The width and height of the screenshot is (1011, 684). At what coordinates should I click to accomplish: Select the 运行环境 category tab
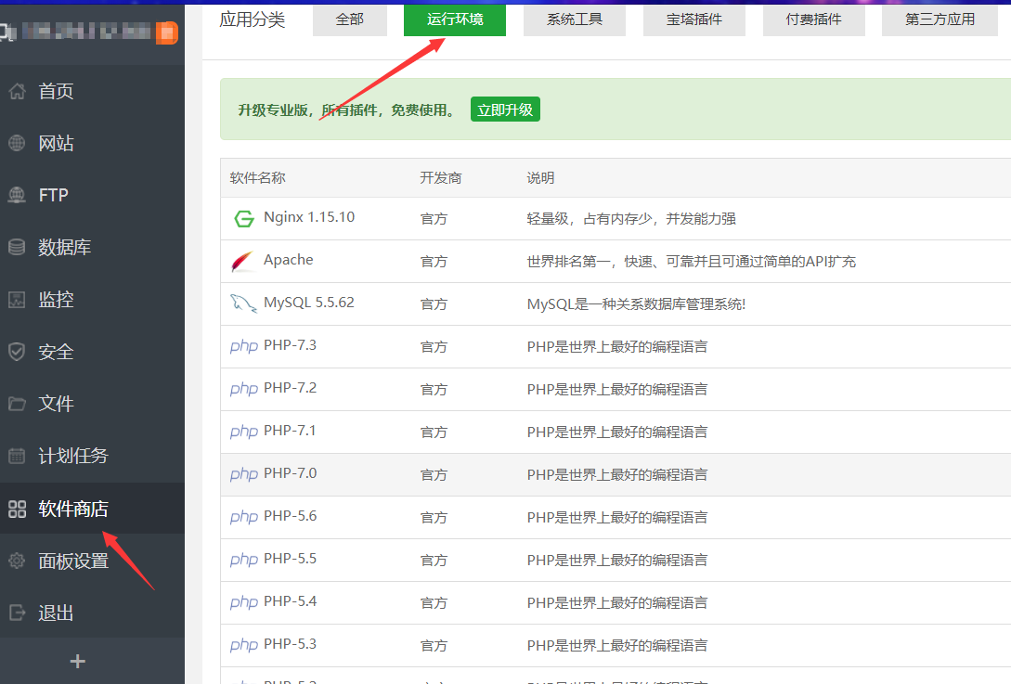[455, 20]
